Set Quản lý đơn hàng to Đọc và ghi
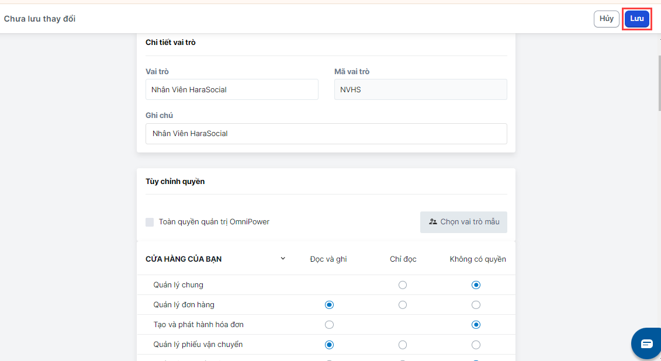Screen dimensions: 661x361 click(329, 305)
